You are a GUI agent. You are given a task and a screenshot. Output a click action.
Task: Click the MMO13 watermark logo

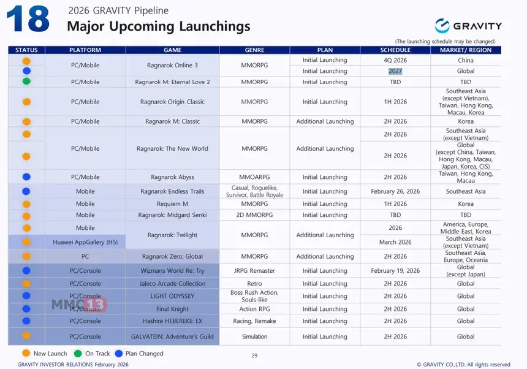[x=78, y=304]
